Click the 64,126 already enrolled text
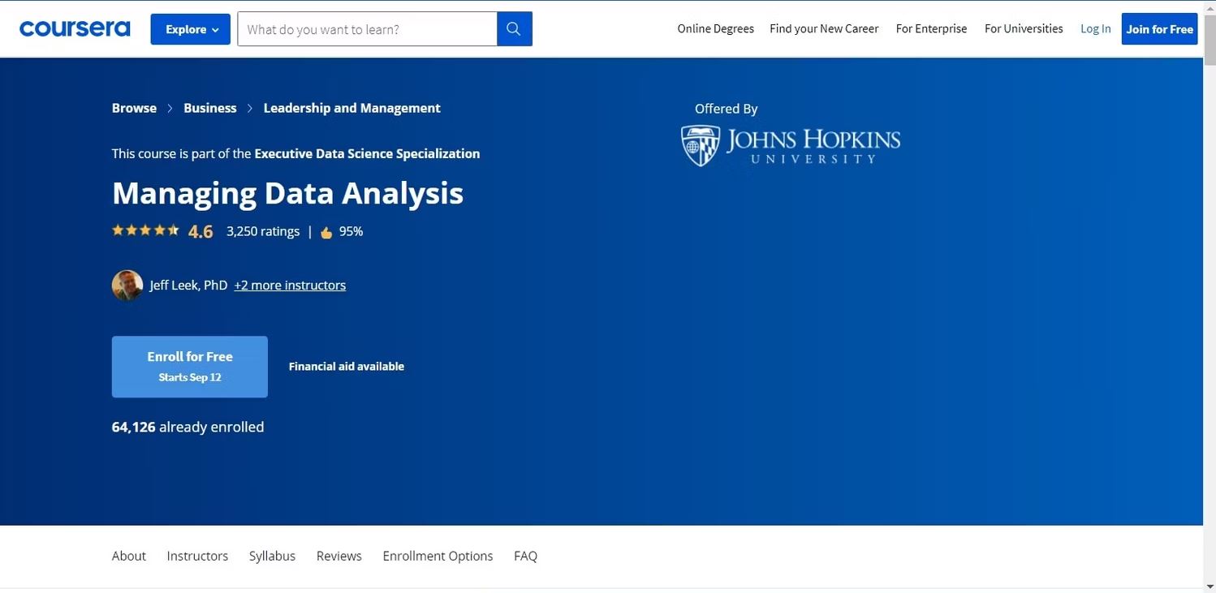This screenshot has height=593, width=1216. point(188,427)
